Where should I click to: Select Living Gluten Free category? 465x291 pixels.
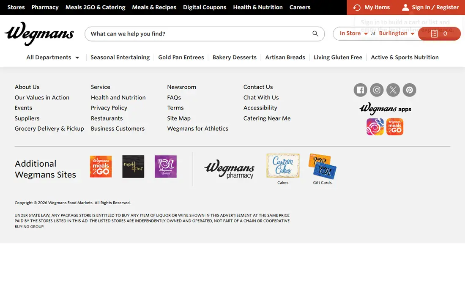[x=338, y=57]
